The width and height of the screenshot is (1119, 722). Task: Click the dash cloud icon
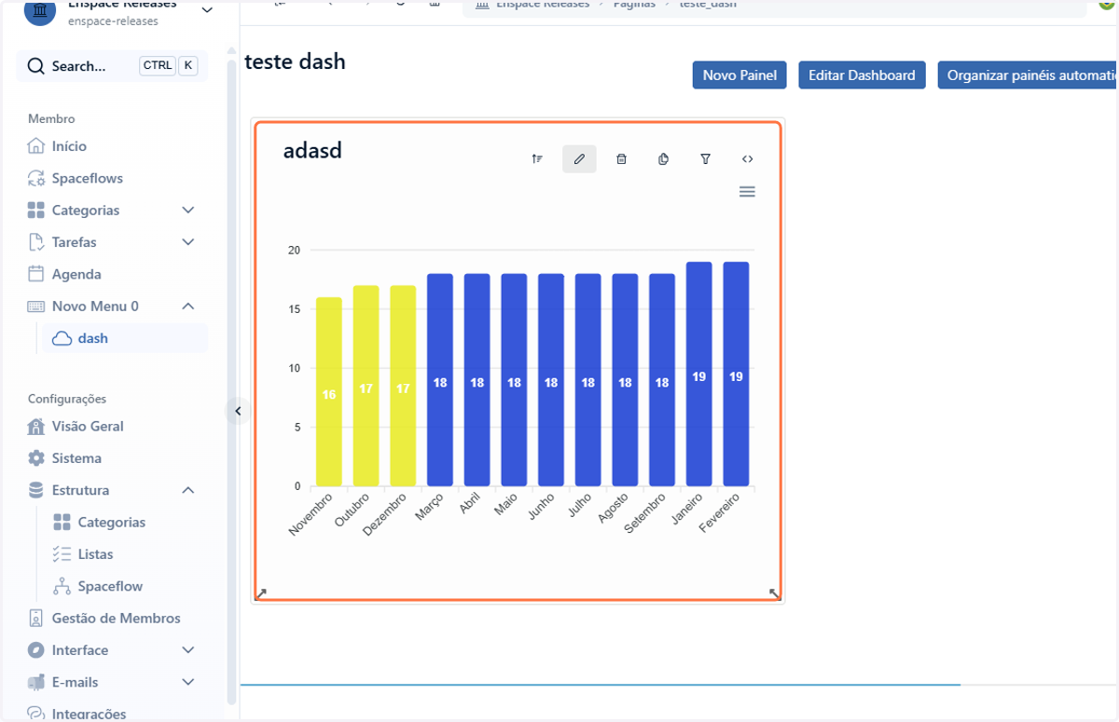[62, 338]
